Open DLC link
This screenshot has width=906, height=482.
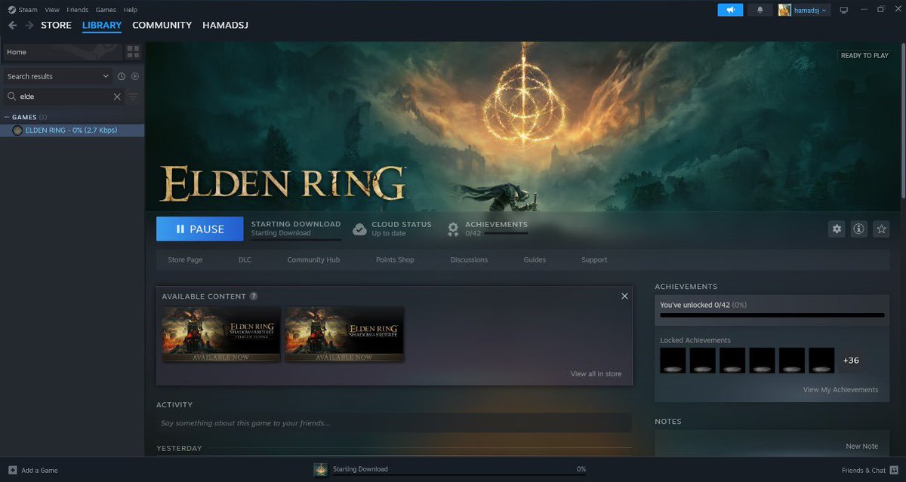coord(245,259)
